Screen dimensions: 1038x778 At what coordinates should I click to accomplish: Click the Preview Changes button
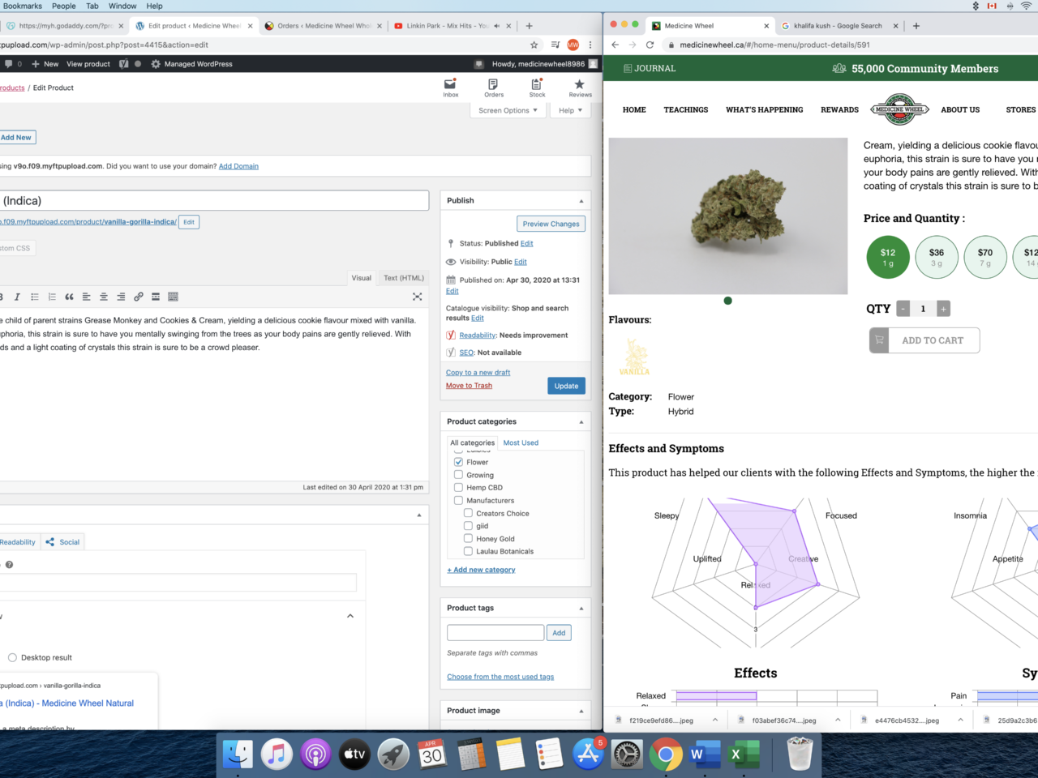click(551, 224)
